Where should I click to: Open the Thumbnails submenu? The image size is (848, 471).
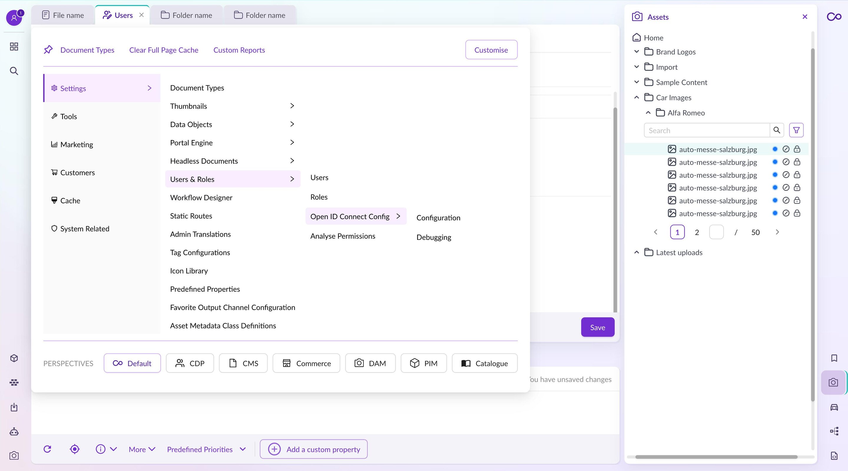tap(232, 106)
